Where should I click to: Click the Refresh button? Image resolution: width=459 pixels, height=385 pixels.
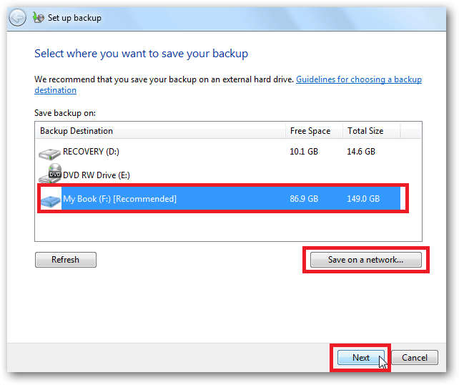click(66, 260)
